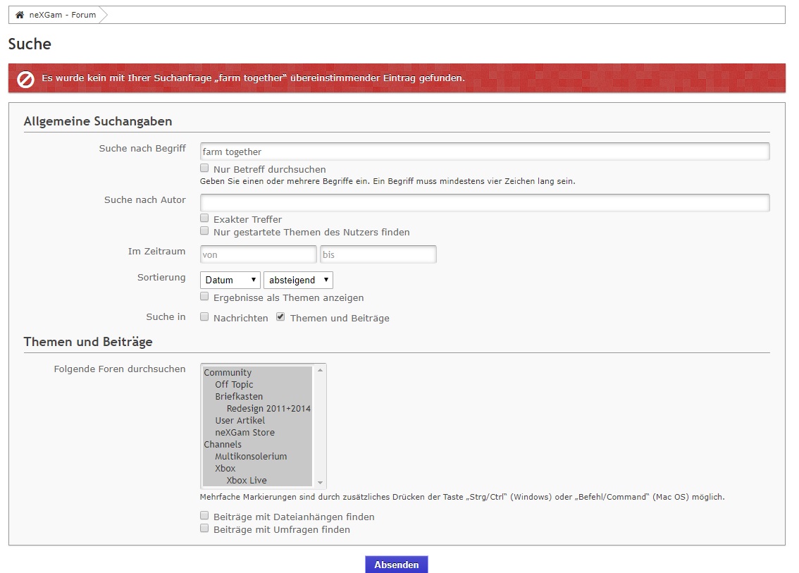Enable the Nachrichten search checkbox
Screen dimensions: 799x573
pos(204,316)
